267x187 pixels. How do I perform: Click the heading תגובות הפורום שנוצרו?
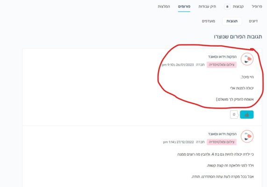(238, 36)
